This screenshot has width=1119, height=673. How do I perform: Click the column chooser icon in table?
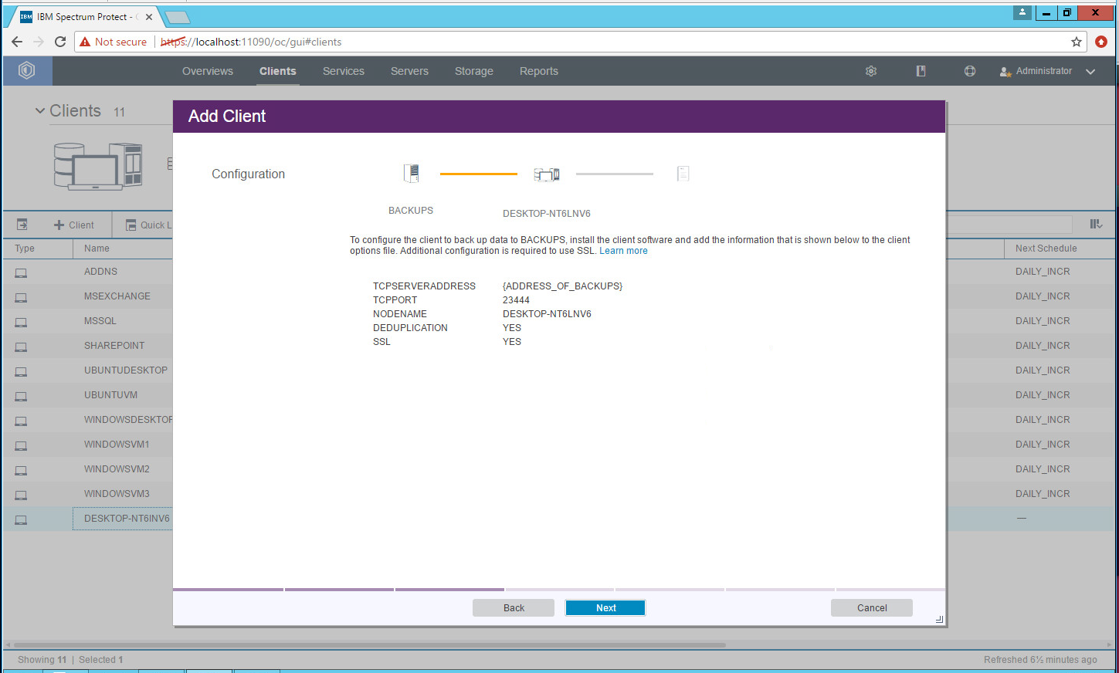[1096, 224]
